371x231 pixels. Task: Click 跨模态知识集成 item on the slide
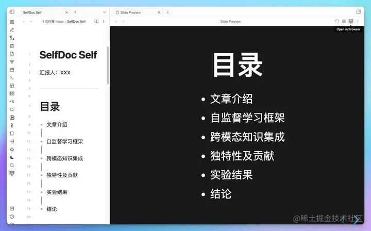pyautogui.click(x=247, y=137)
